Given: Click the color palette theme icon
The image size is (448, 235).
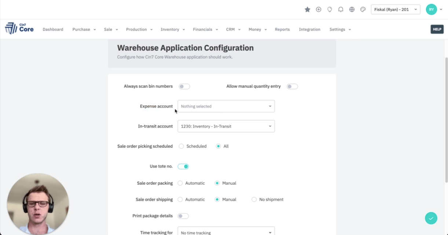Looking at the screenshot, I should click(363, 10).
